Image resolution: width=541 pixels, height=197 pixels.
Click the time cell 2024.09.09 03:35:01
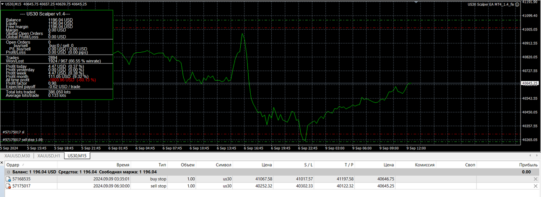tap(111, 179)
